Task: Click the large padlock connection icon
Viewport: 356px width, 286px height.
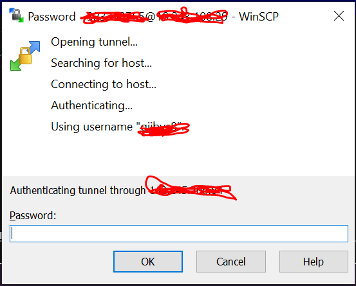Action: click(25, 56)
